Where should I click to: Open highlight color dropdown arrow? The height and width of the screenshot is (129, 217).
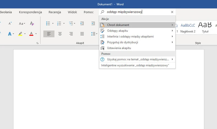(25, 34)
